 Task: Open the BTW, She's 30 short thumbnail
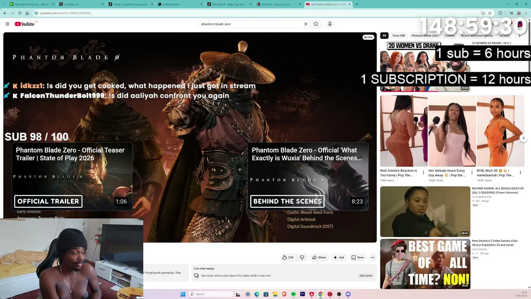point(501,131)
